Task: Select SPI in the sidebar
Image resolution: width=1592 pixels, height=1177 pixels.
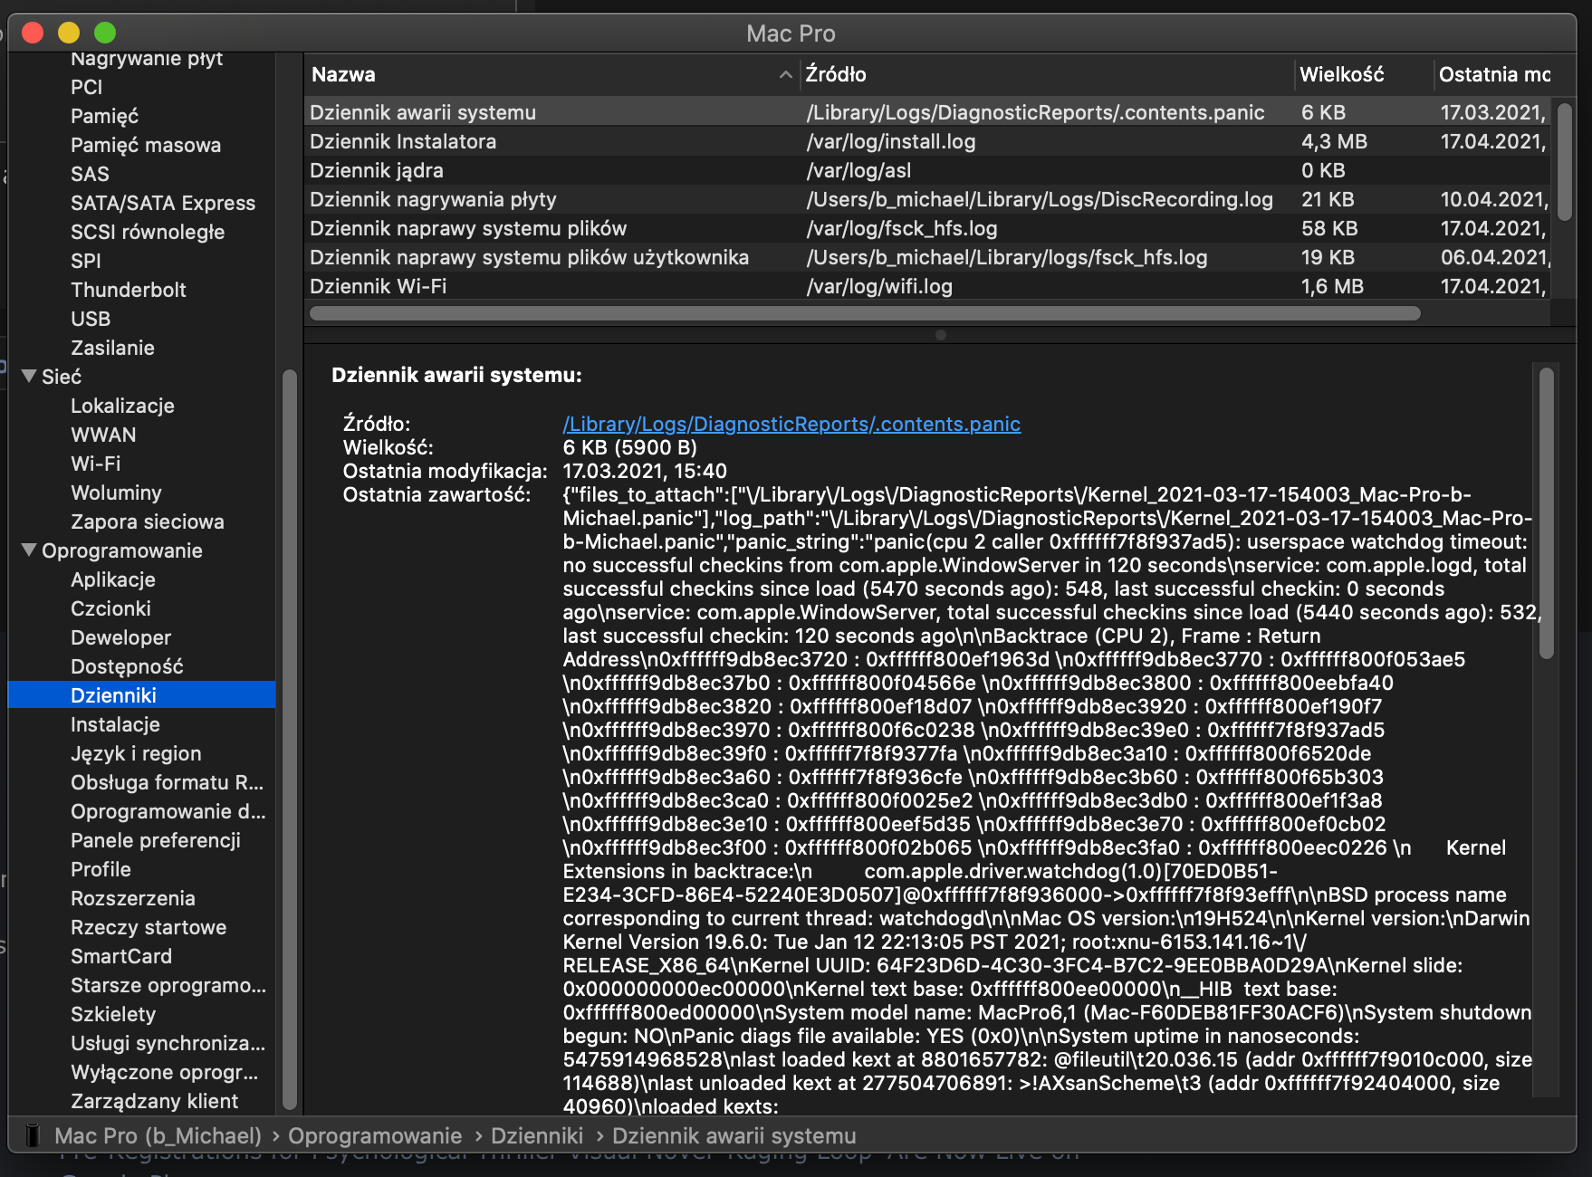Action: pos(86,261)
